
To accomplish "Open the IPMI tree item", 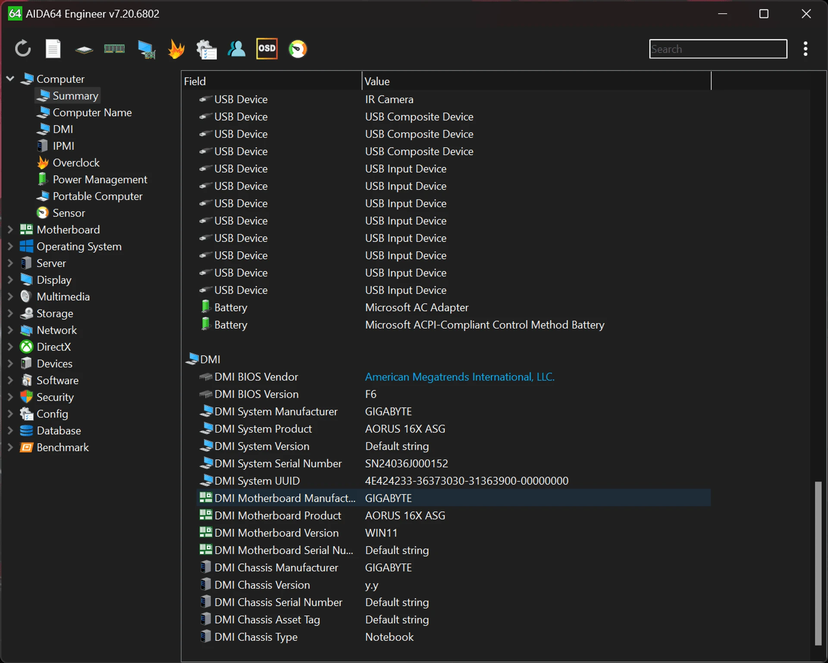I will coord(56,146).
